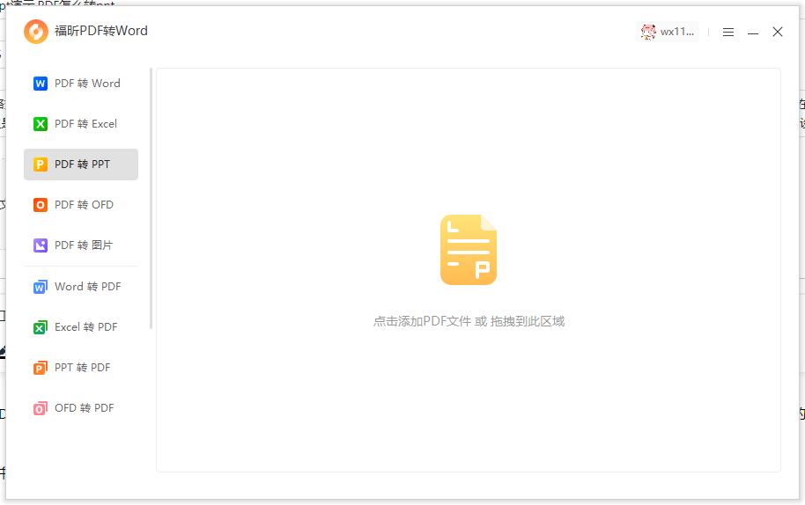
Task: Open the wx11... account name
Action: coord(677,32)
